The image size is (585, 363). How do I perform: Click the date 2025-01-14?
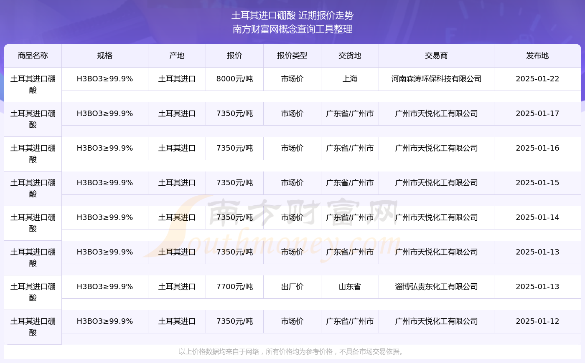click(537, 217)
